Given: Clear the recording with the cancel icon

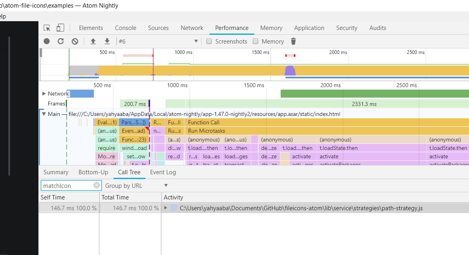Looking at the screenshot, I should click(75, 41).
